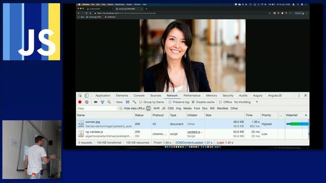This screenshot has height=183, width=326.
Task: Open a new Chrome tab with plus
Action: 146,9
